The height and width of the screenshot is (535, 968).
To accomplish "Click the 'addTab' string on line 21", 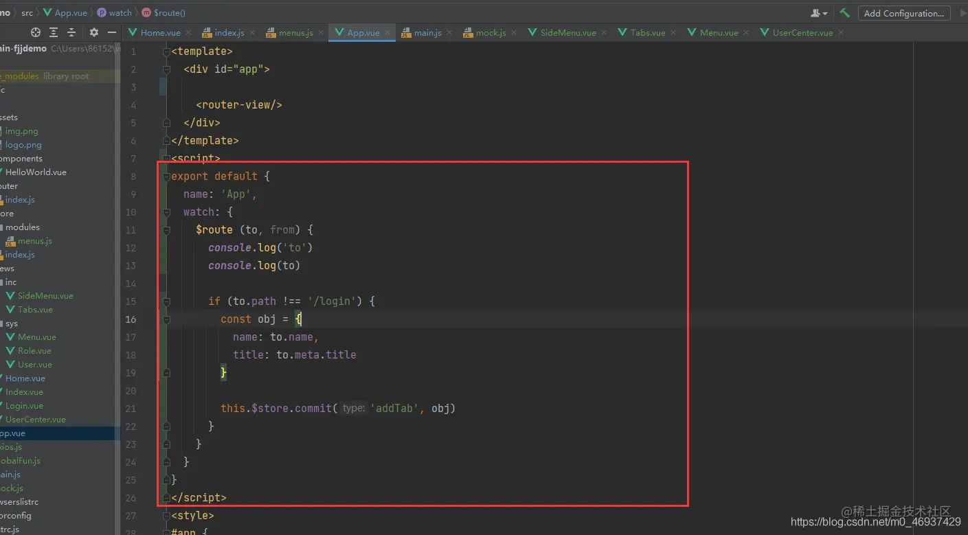I will coord(395,409).
